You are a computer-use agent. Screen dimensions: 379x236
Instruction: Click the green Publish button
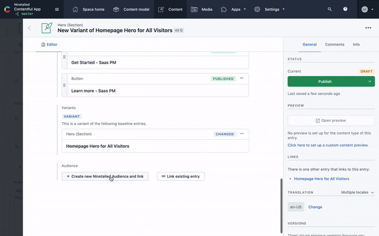(325, 81)
